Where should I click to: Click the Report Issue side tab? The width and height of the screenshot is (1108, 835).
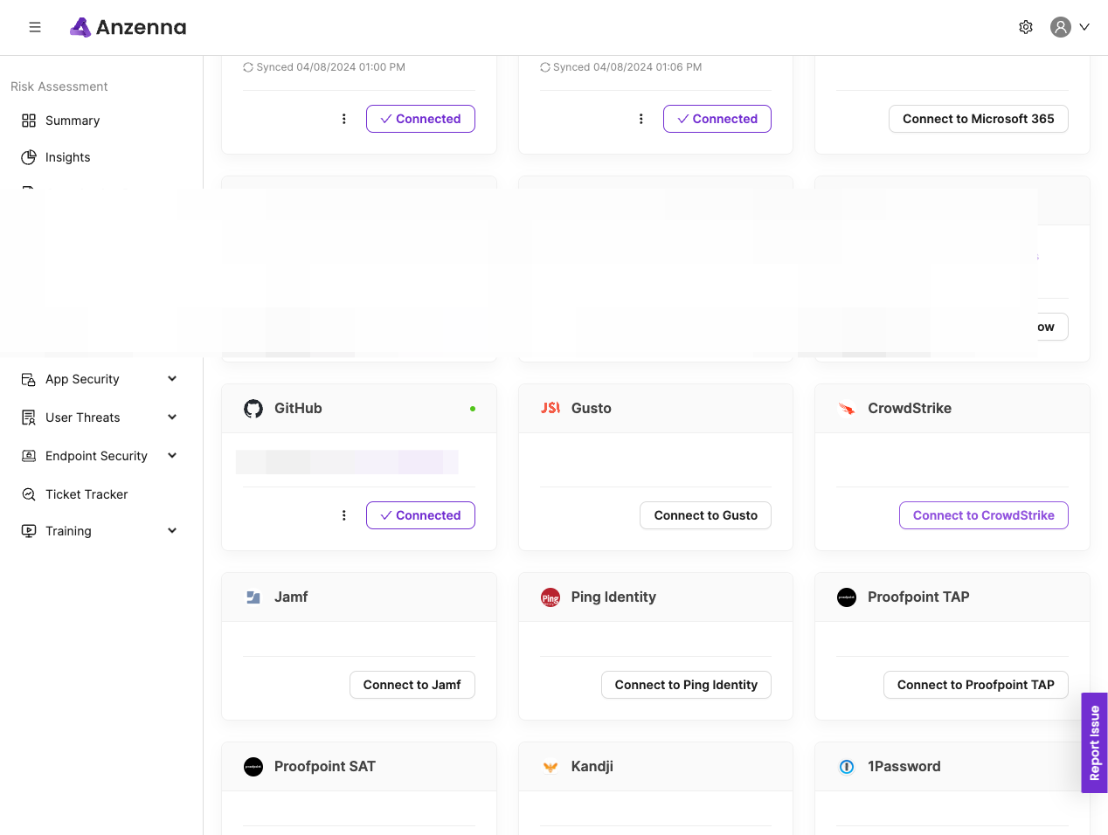pyautogui.click(x=1094, y=742)
